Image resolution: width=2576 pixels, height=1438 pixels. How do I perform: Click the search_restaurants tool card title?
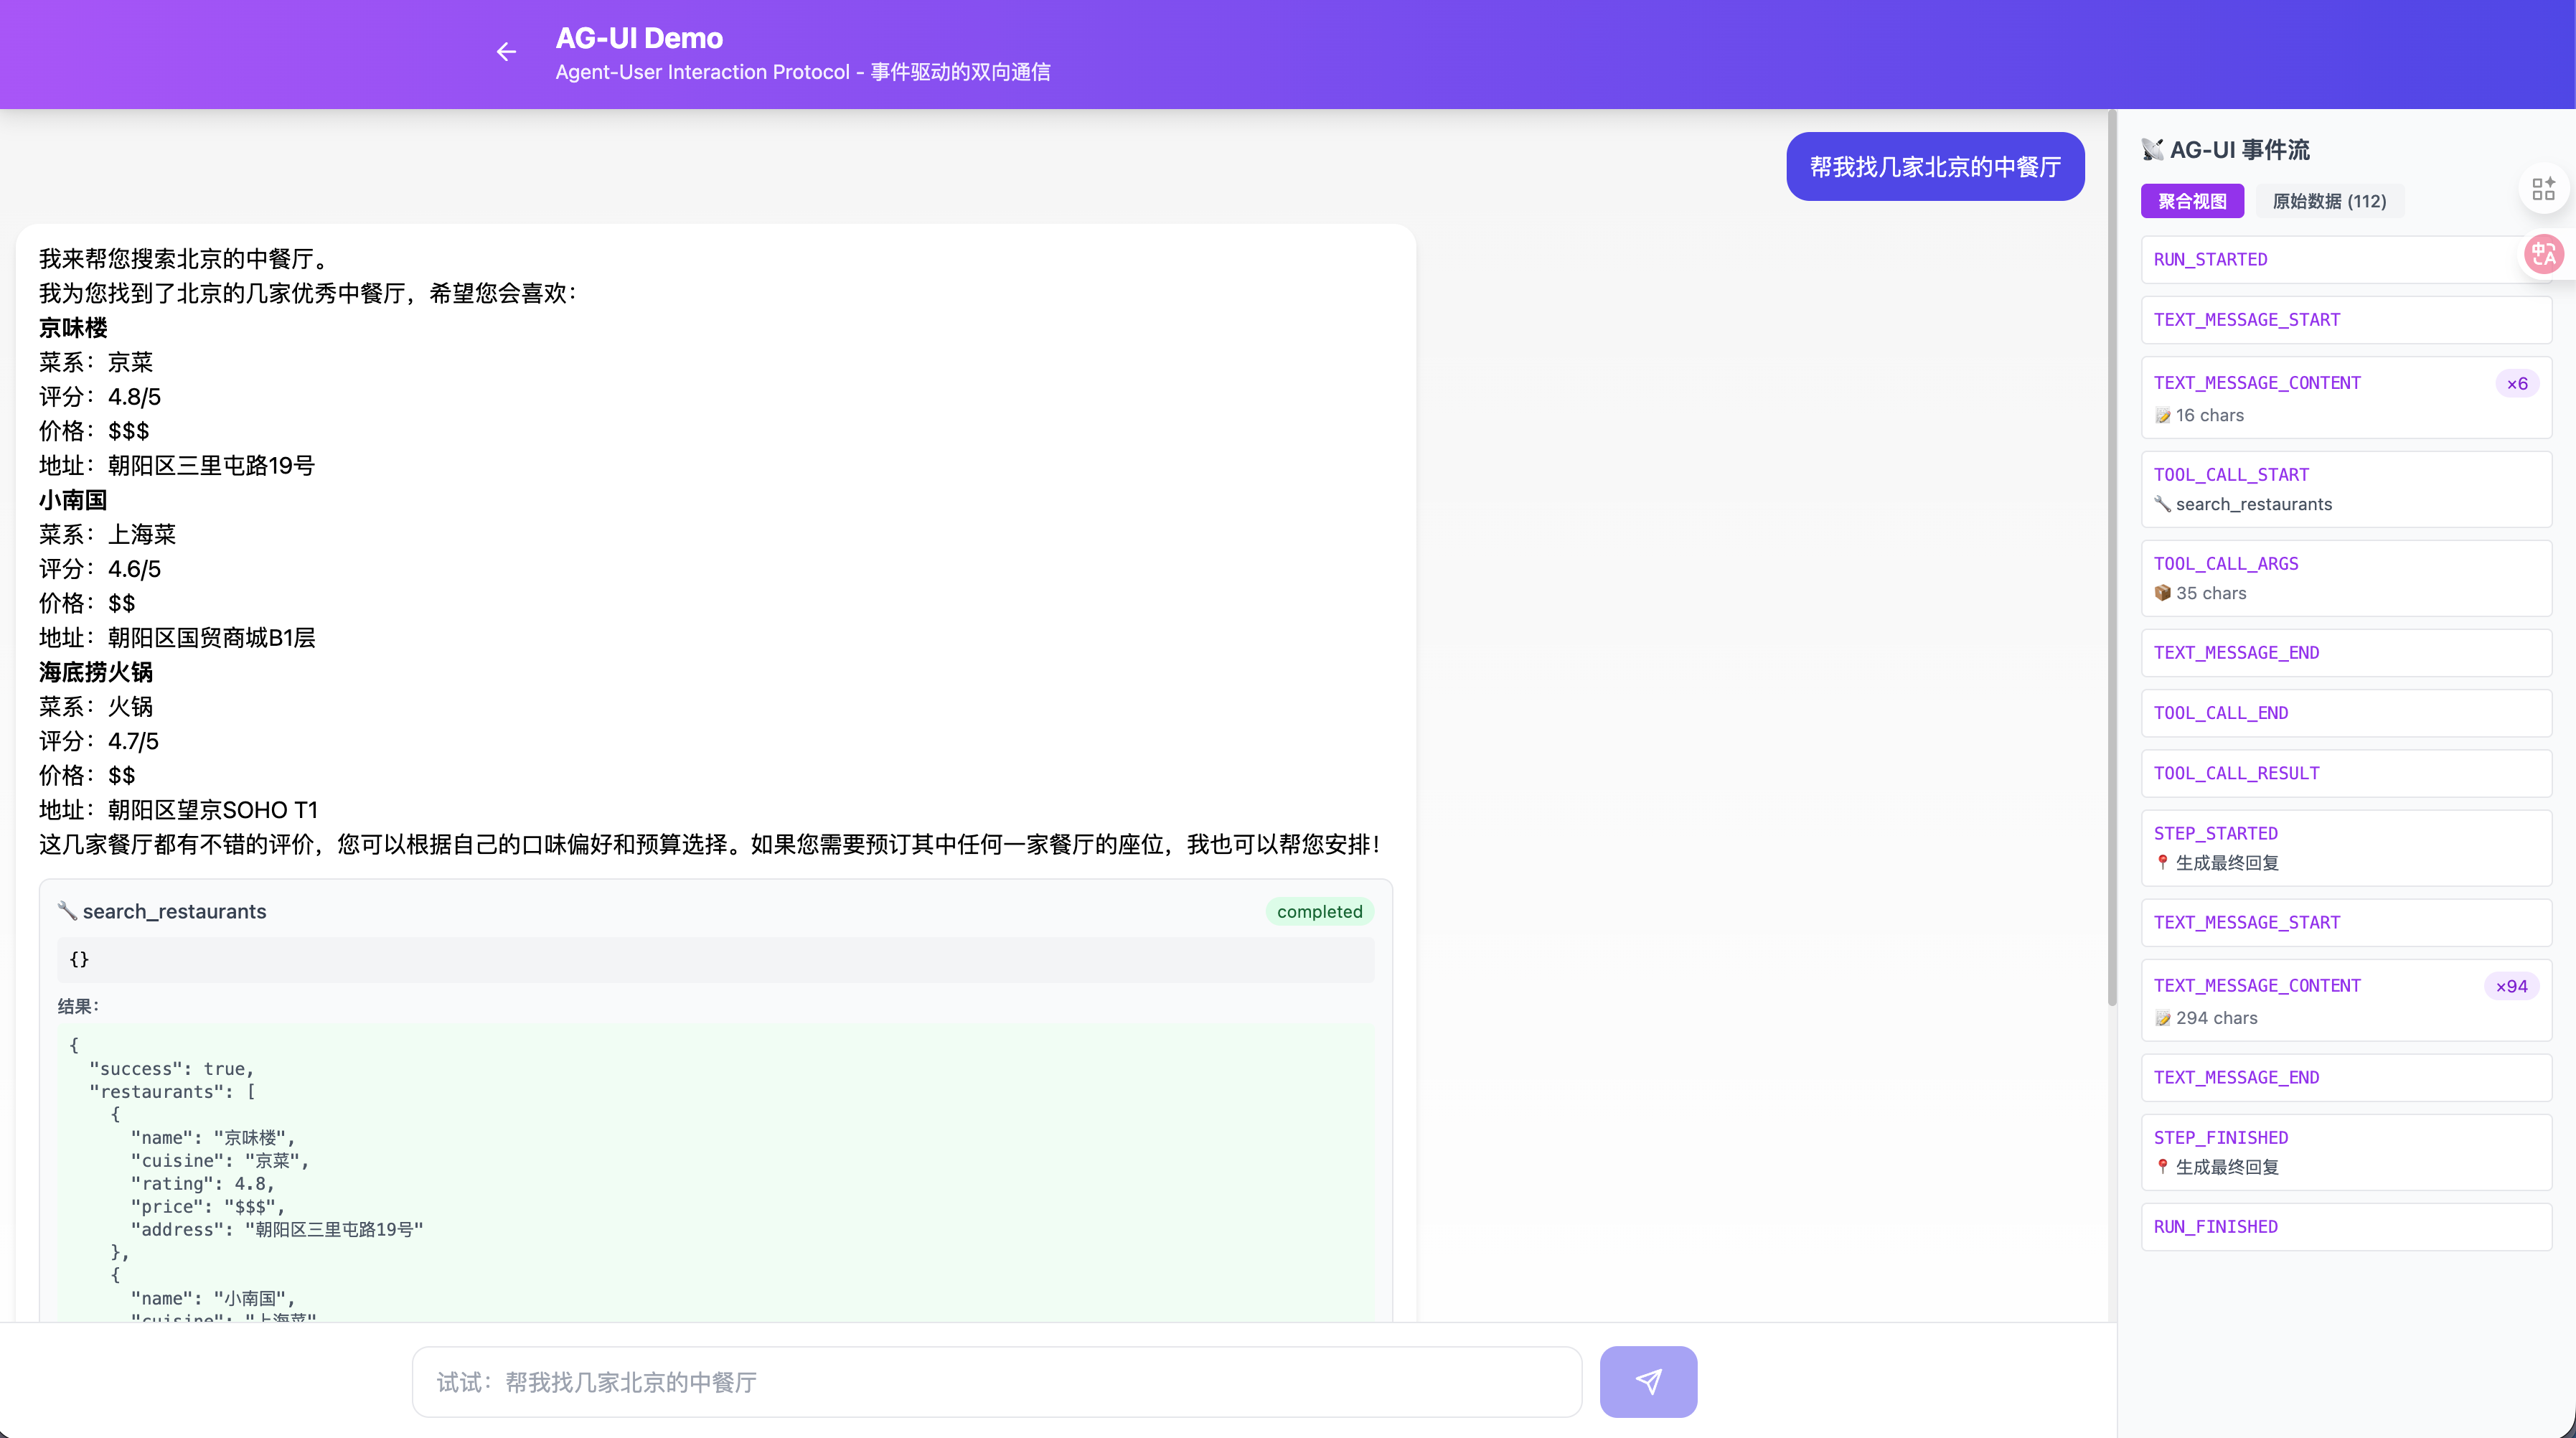click(x=174, y=911)
